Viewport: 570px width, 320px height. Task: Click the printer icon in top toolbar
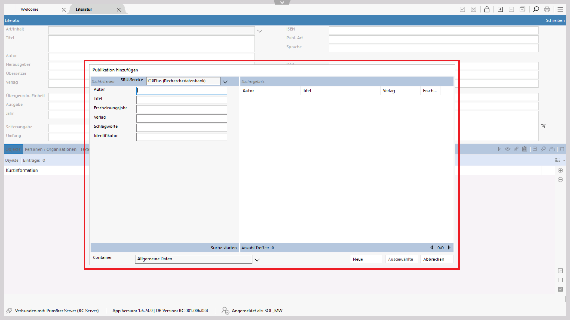point(547,9)
